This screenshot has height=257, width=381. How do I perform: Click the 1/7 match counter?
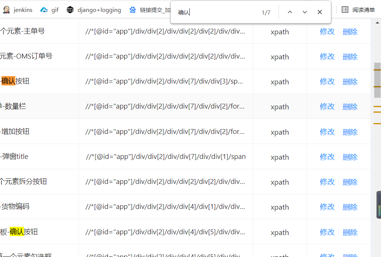[266, 13]
